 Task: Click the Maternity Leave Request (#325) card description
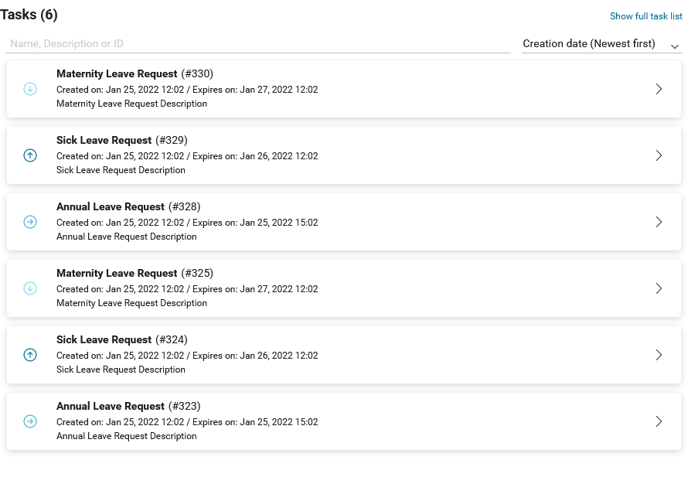click(131, 303)
